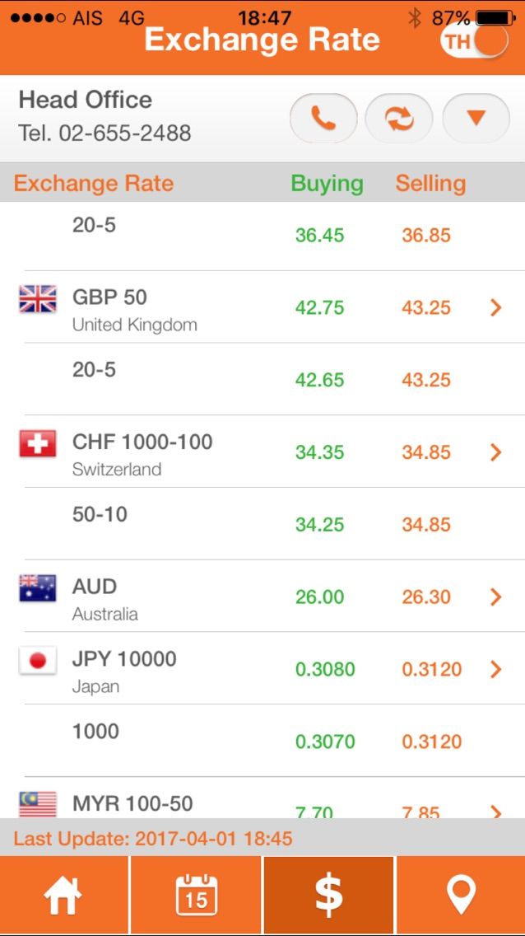Tap the Japan flag icon
This screenshot has width=525, height=936.
[38, 661]
